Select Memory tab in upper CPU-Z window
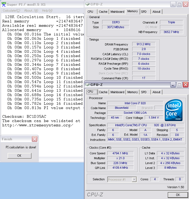This screenshot has width=189, height=199. (133, 11)
